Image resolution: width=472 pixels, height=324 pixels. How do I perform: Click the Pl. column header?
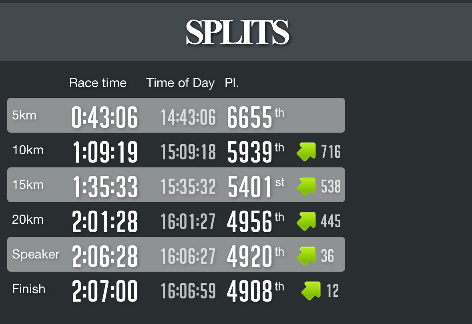pyautogui.click(x=232, y=83)
